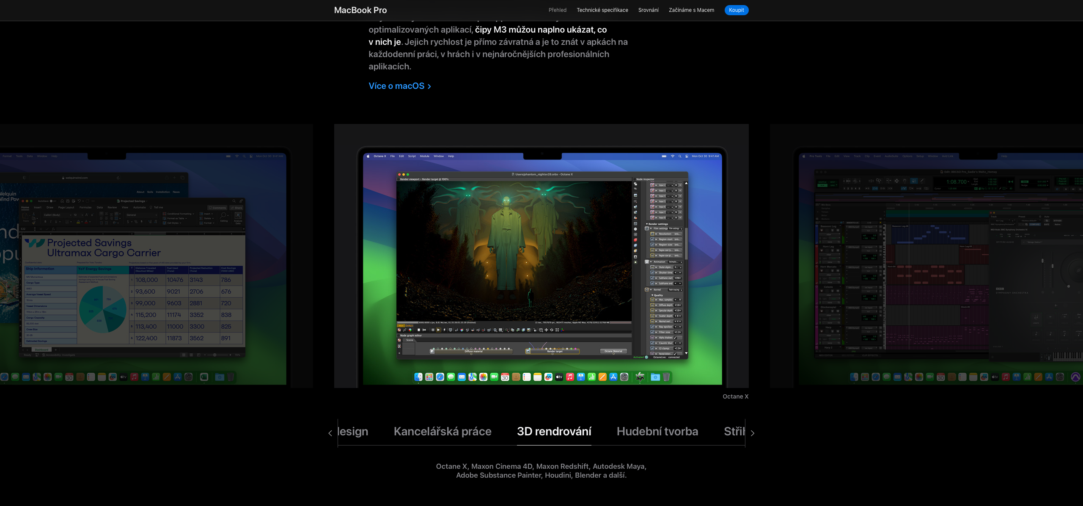Click the stop render square icon
Image resolution: width=1083 pixels, height=506 pixels.
click(x=419, y=330)
